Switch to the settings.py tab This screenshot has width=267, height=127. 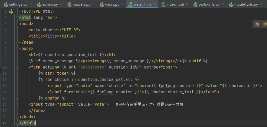pyautogui.click(x=16, y=4)
